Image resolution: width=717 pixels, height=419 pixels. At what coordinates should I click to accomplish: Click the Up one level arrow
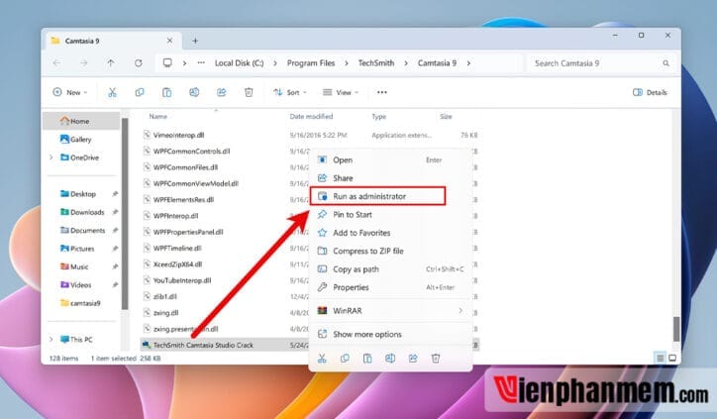pyautogui.click(x=111, y=63)
